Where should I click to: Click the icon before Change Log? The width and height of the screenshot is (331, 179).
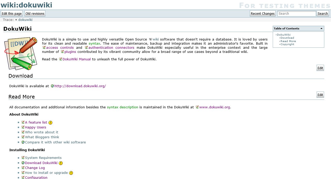[23, 168]
